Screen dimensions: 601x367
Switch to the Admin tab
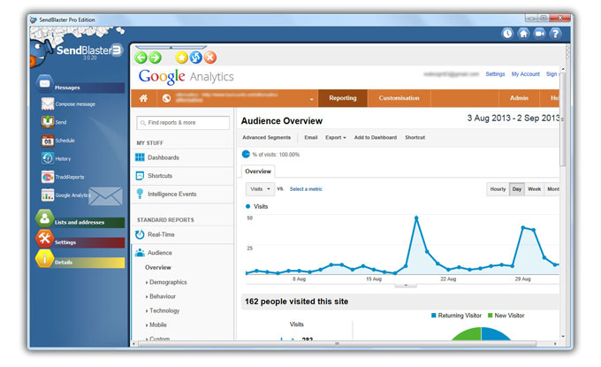click(519, 98)
